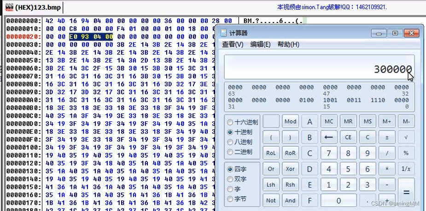Click the RoL rotate left button

point(271,153)
